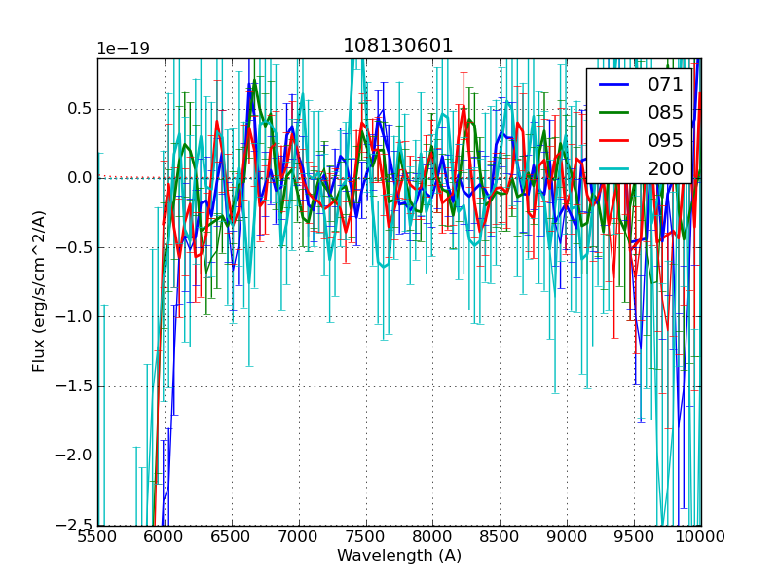
Task: Click the 1e-19 exponent label
Action: 123,49
